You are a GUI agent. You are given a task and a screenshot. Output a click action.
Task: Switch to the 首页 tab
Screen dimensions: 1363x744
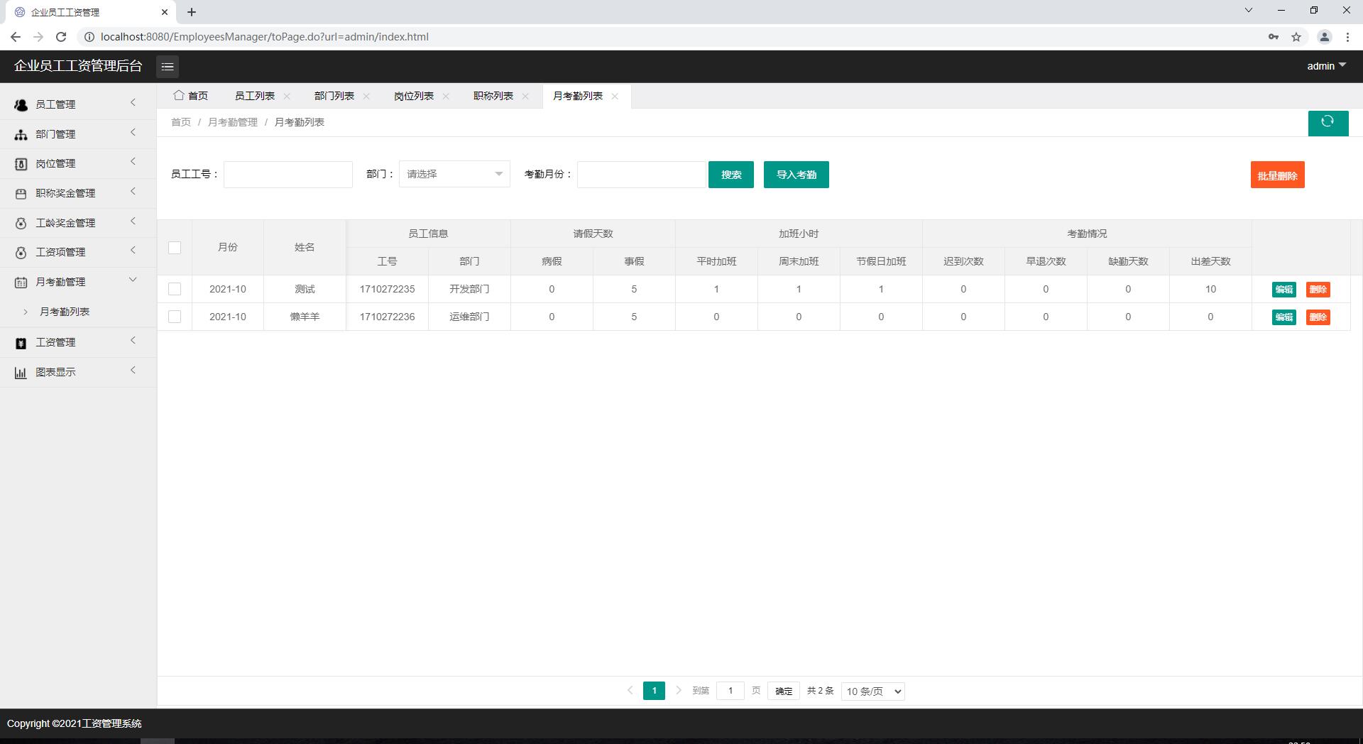192,97
